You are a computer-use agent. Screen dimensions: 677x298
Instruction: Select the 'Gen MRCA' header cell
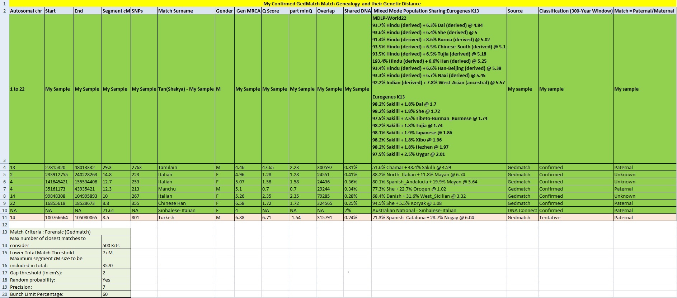click(x=248, y=11)
